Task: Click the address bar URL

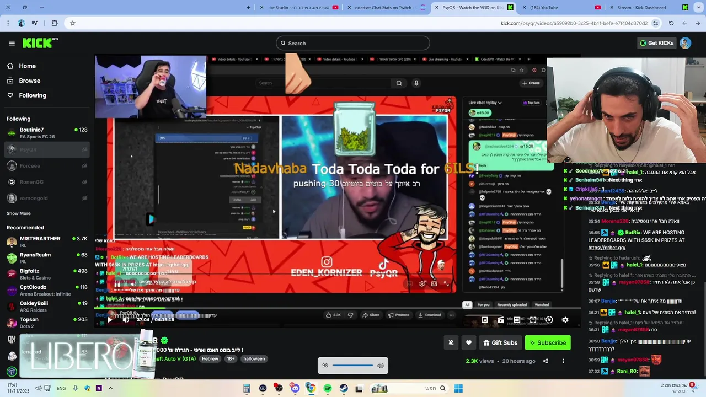Action: [x=574, y=23]
